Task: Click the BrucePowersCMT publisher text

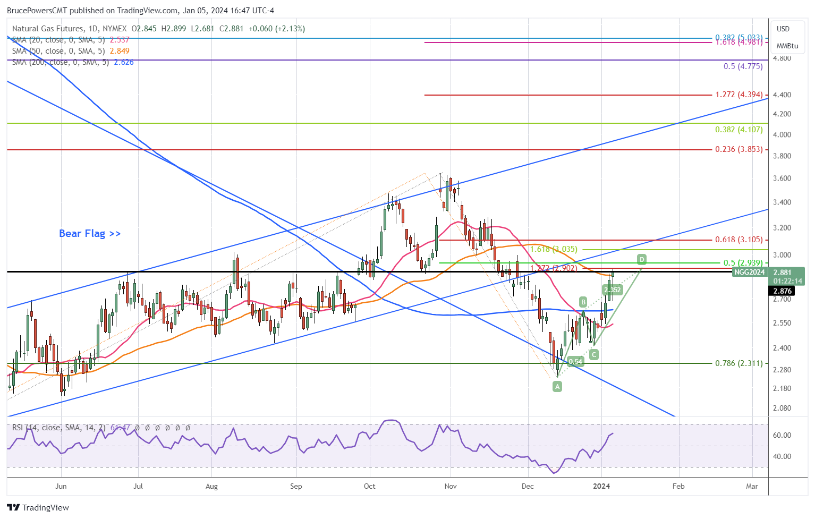Action: tap(37, 10)
